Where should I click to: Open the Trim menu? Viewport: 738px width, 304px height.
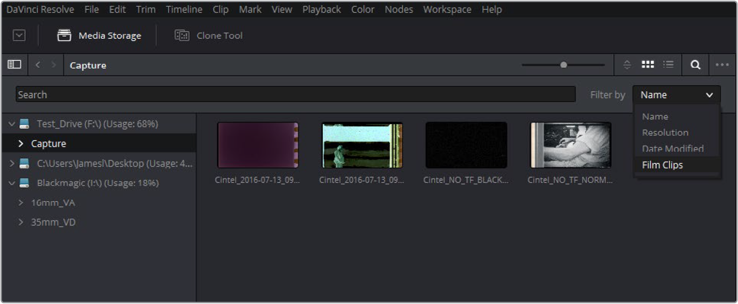coord(146,9)
